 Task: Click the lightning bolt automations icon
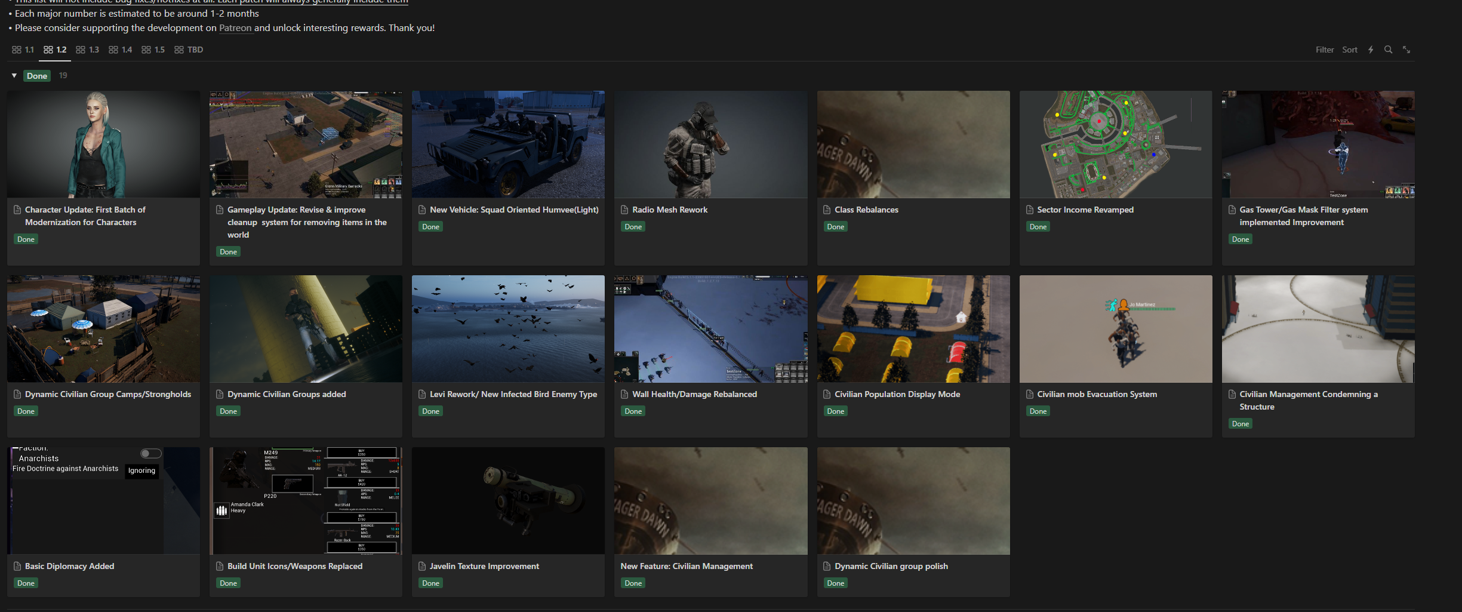[1371, 50]
